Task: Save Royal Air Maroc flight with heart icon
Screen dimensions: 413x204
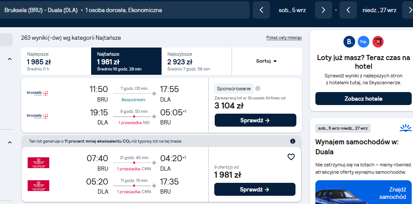Action: pos(291,157)
